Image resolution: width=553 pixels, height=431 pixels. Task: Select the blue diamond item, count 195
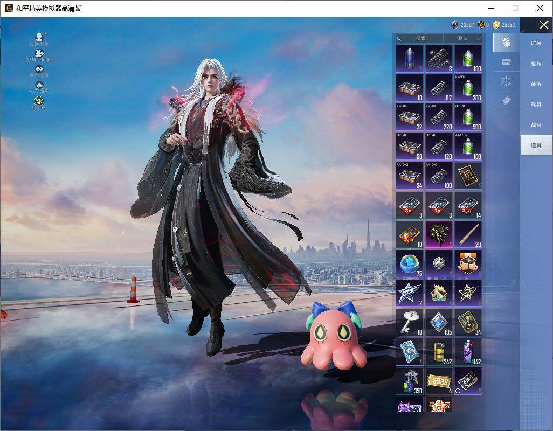(439, 323)
